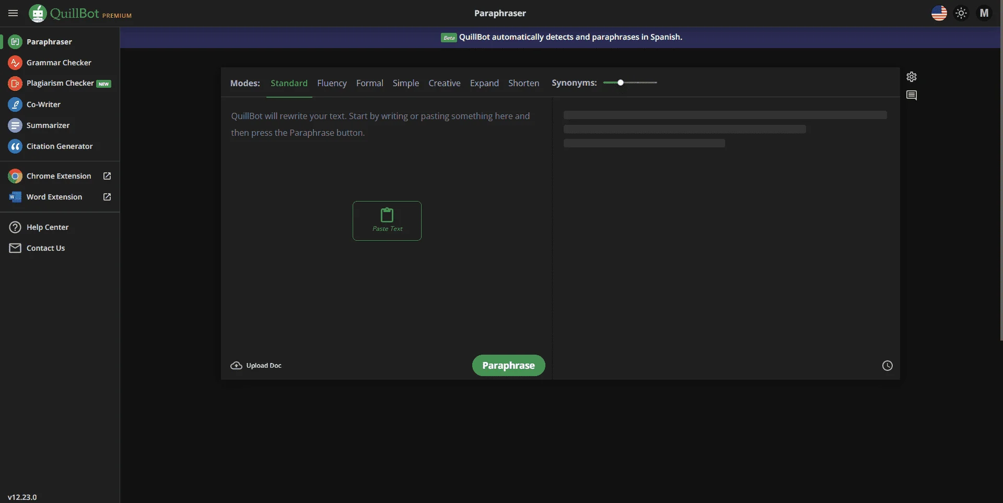This screenshot has height=503, width=1003.
Task: Click the Upload Doc cloud icon
Action: 236,366
